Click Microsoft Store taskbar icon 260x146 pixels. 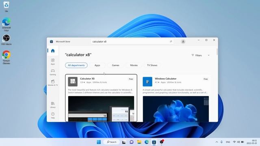tap(154, 142)
